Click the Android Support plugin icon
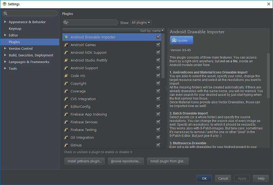 66,68
